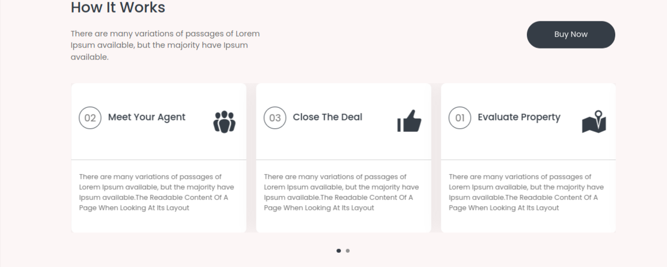Click the Meet Your Agent description text
The image size is (667, 267).
click(157, 192)
